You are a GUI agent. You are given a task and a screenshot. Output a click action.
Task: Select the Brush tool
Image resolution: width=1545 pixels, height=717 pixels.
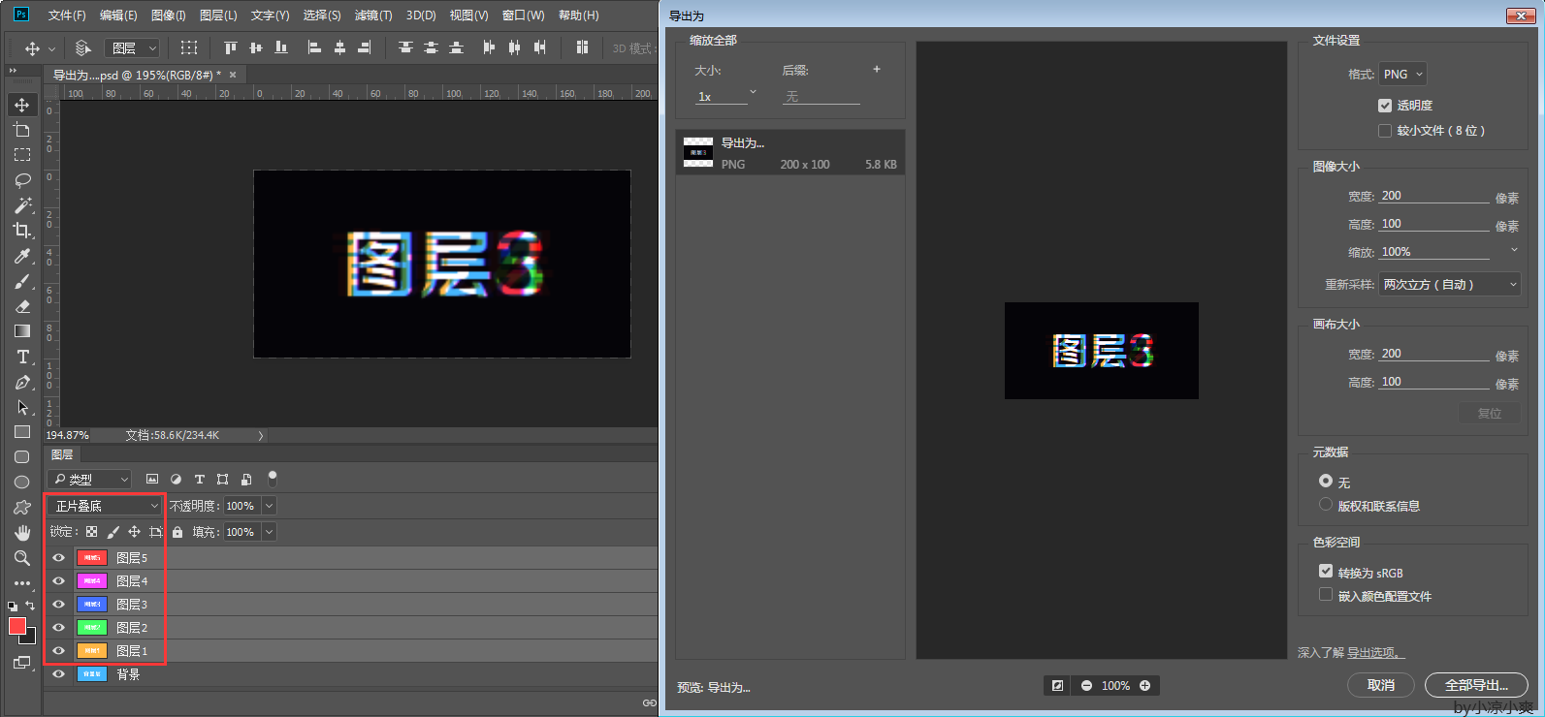coord(22,281)
